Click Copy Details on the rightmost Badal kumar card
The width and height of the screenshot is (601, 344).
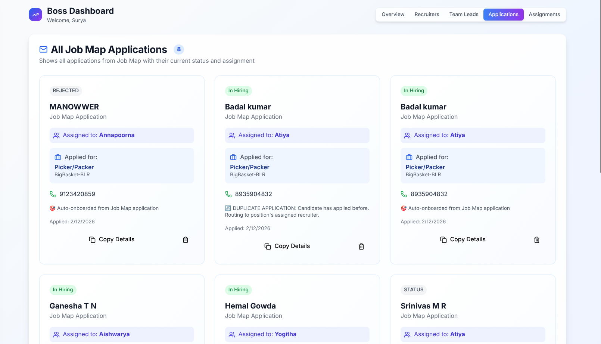pyautogui.click(x=467, y=239)
